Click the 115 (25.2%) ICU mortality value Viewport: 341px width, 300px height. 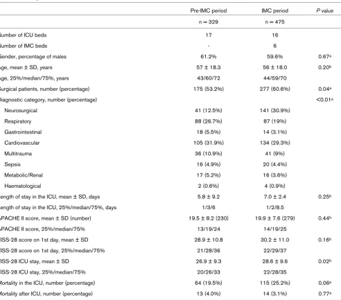pyautogui.click(x=274, y=283)
